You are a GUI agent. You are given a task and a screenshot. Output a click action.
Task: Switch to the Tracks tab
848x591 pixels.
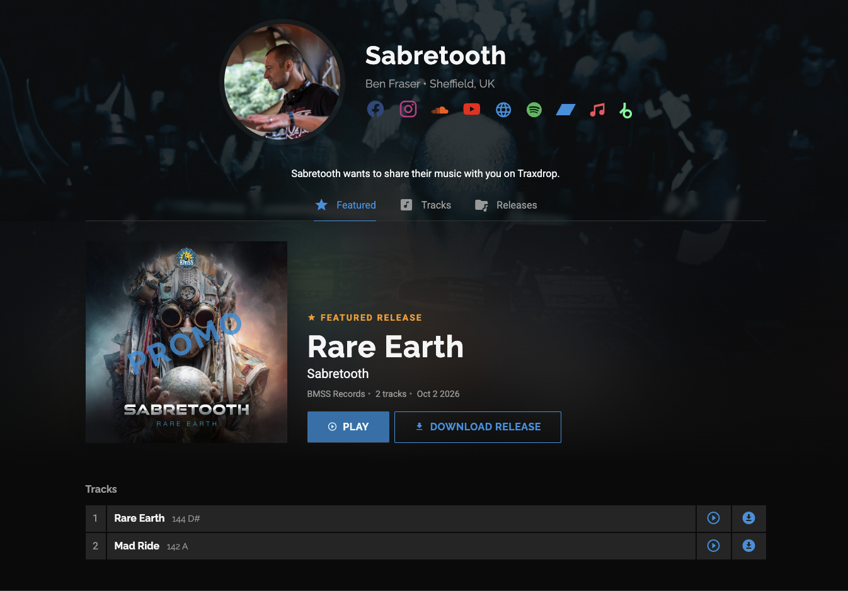(426, 205)
